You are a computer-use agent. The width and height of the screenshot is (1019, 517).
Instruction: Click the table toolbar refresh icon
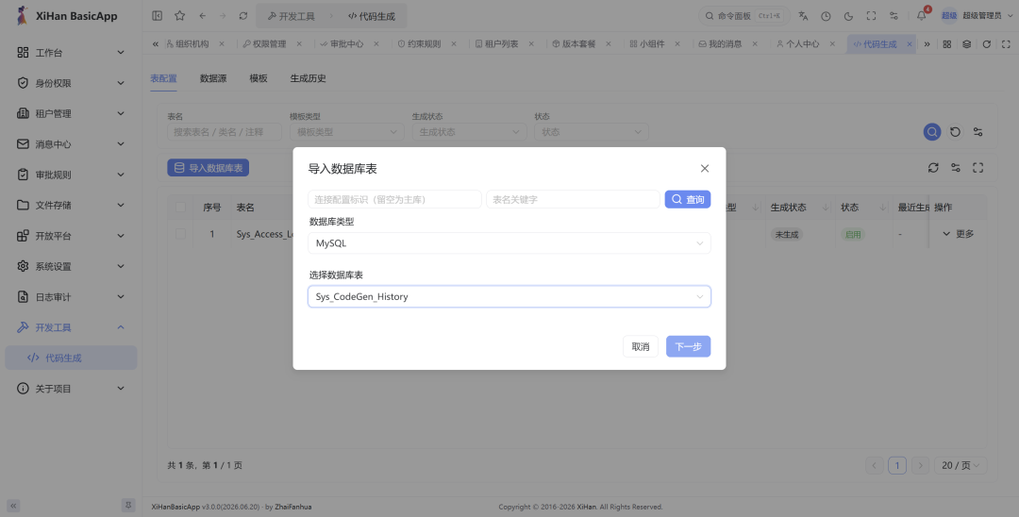point(933,168)
